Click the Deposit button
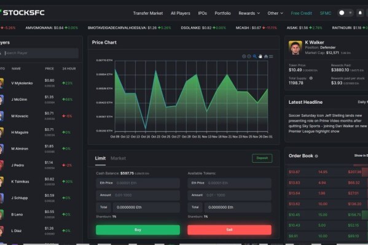 [x=262, y=158]
